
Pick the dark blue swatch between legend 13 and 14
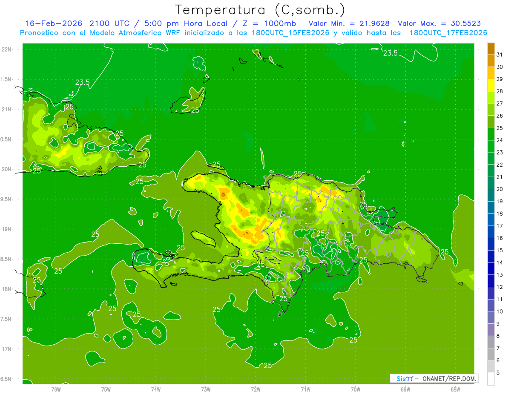click(x=491, y=268)
